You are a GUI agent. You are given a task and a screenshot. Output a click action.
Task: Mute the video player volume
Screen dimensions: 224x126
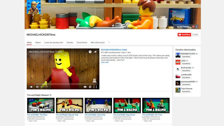(37, 87)
